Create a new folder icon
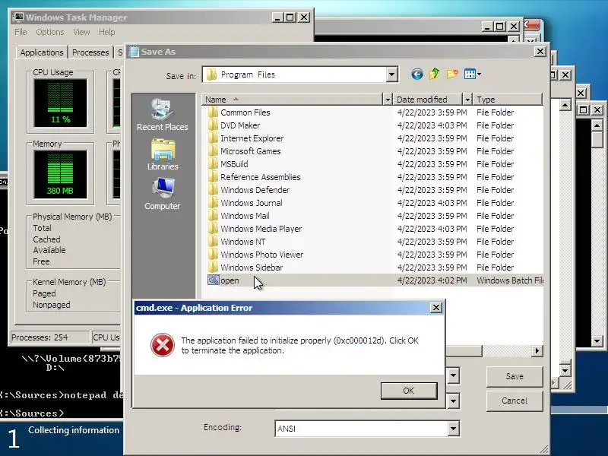Image resolution: width=608 pixels, height=456 pixels. [452, 74]
